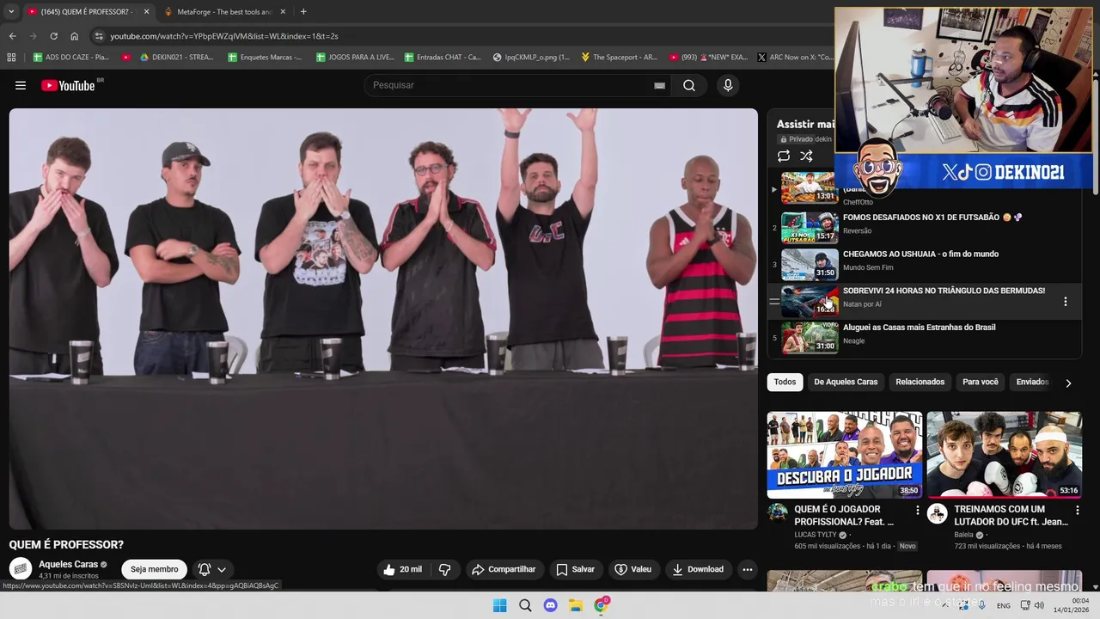Open Aqueles Caras channel avatar

click(x=21, y=569)
